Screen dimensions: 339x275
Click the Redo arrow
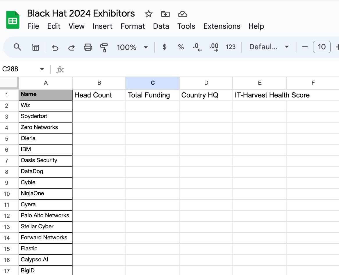[x=71, y=47]
